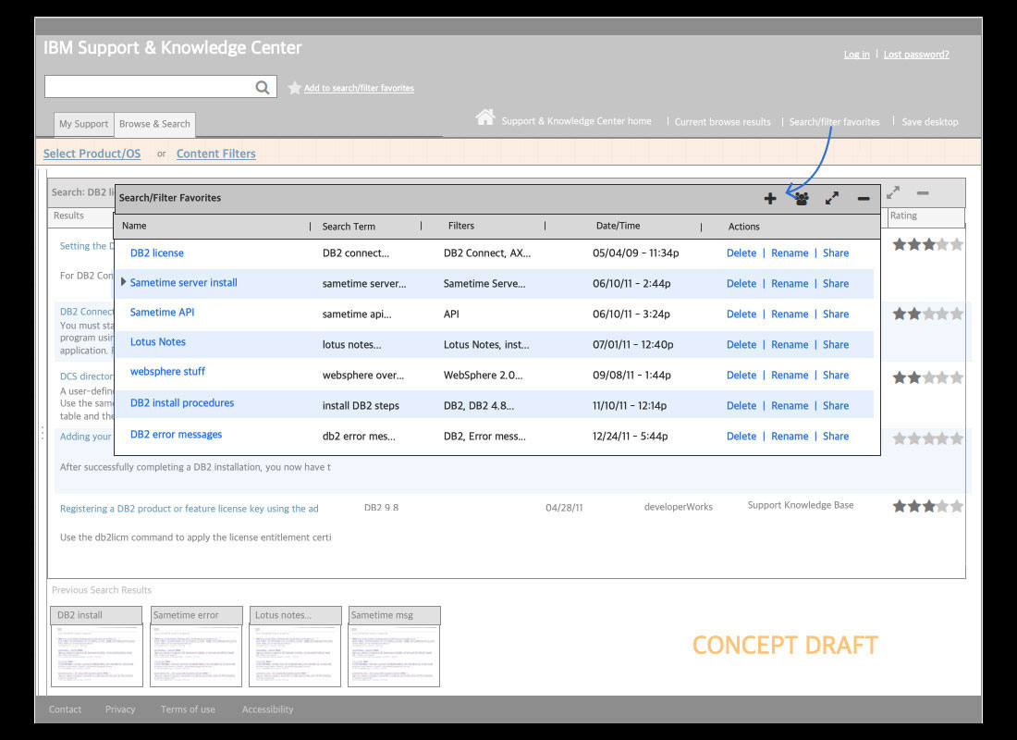Rename the Lotus Notes favorite
Screen dimensions: 1017x740
[790, 344]
